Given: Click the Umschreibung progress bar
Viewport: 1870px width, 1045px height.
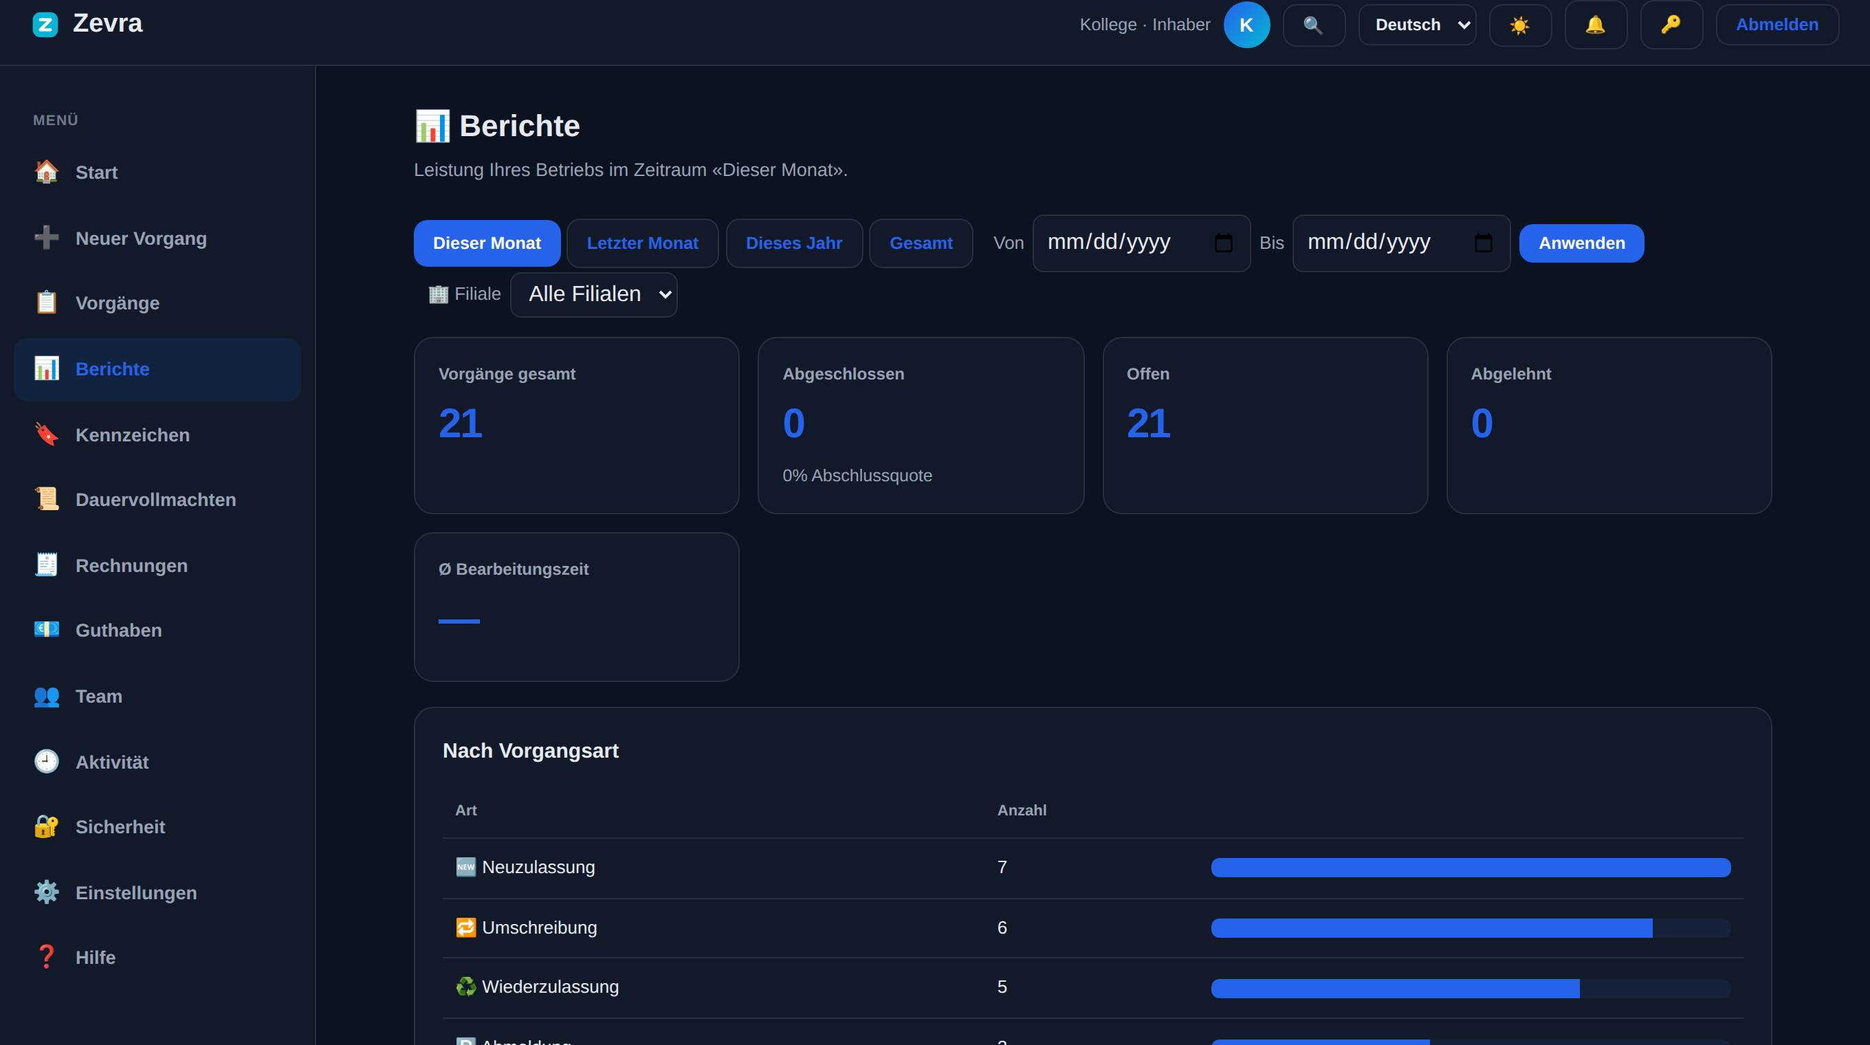Looking at the screenshot, I should pyautogui.click(x=1471, y=928).
